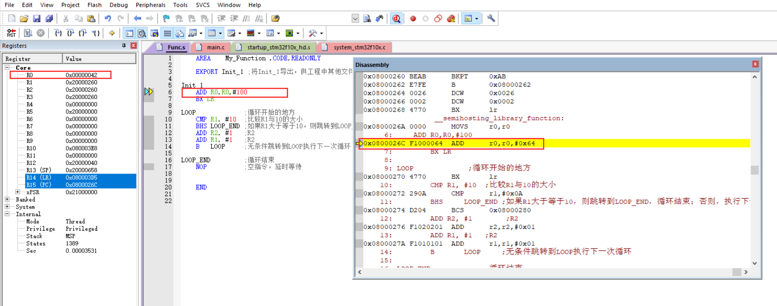Click the Open file folder icon
Viewport: 777px width, 306px height.
[24, 18]
